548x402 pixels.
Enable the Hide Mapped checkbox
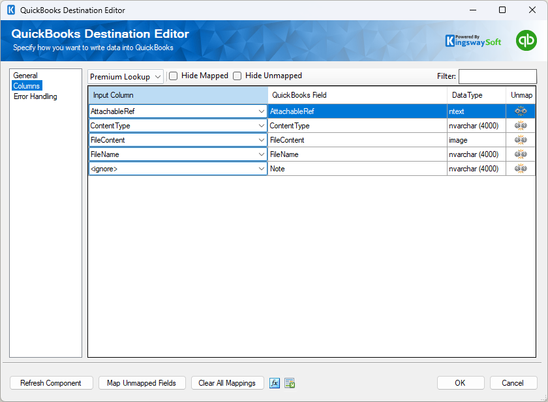click(x=174, y=76)
